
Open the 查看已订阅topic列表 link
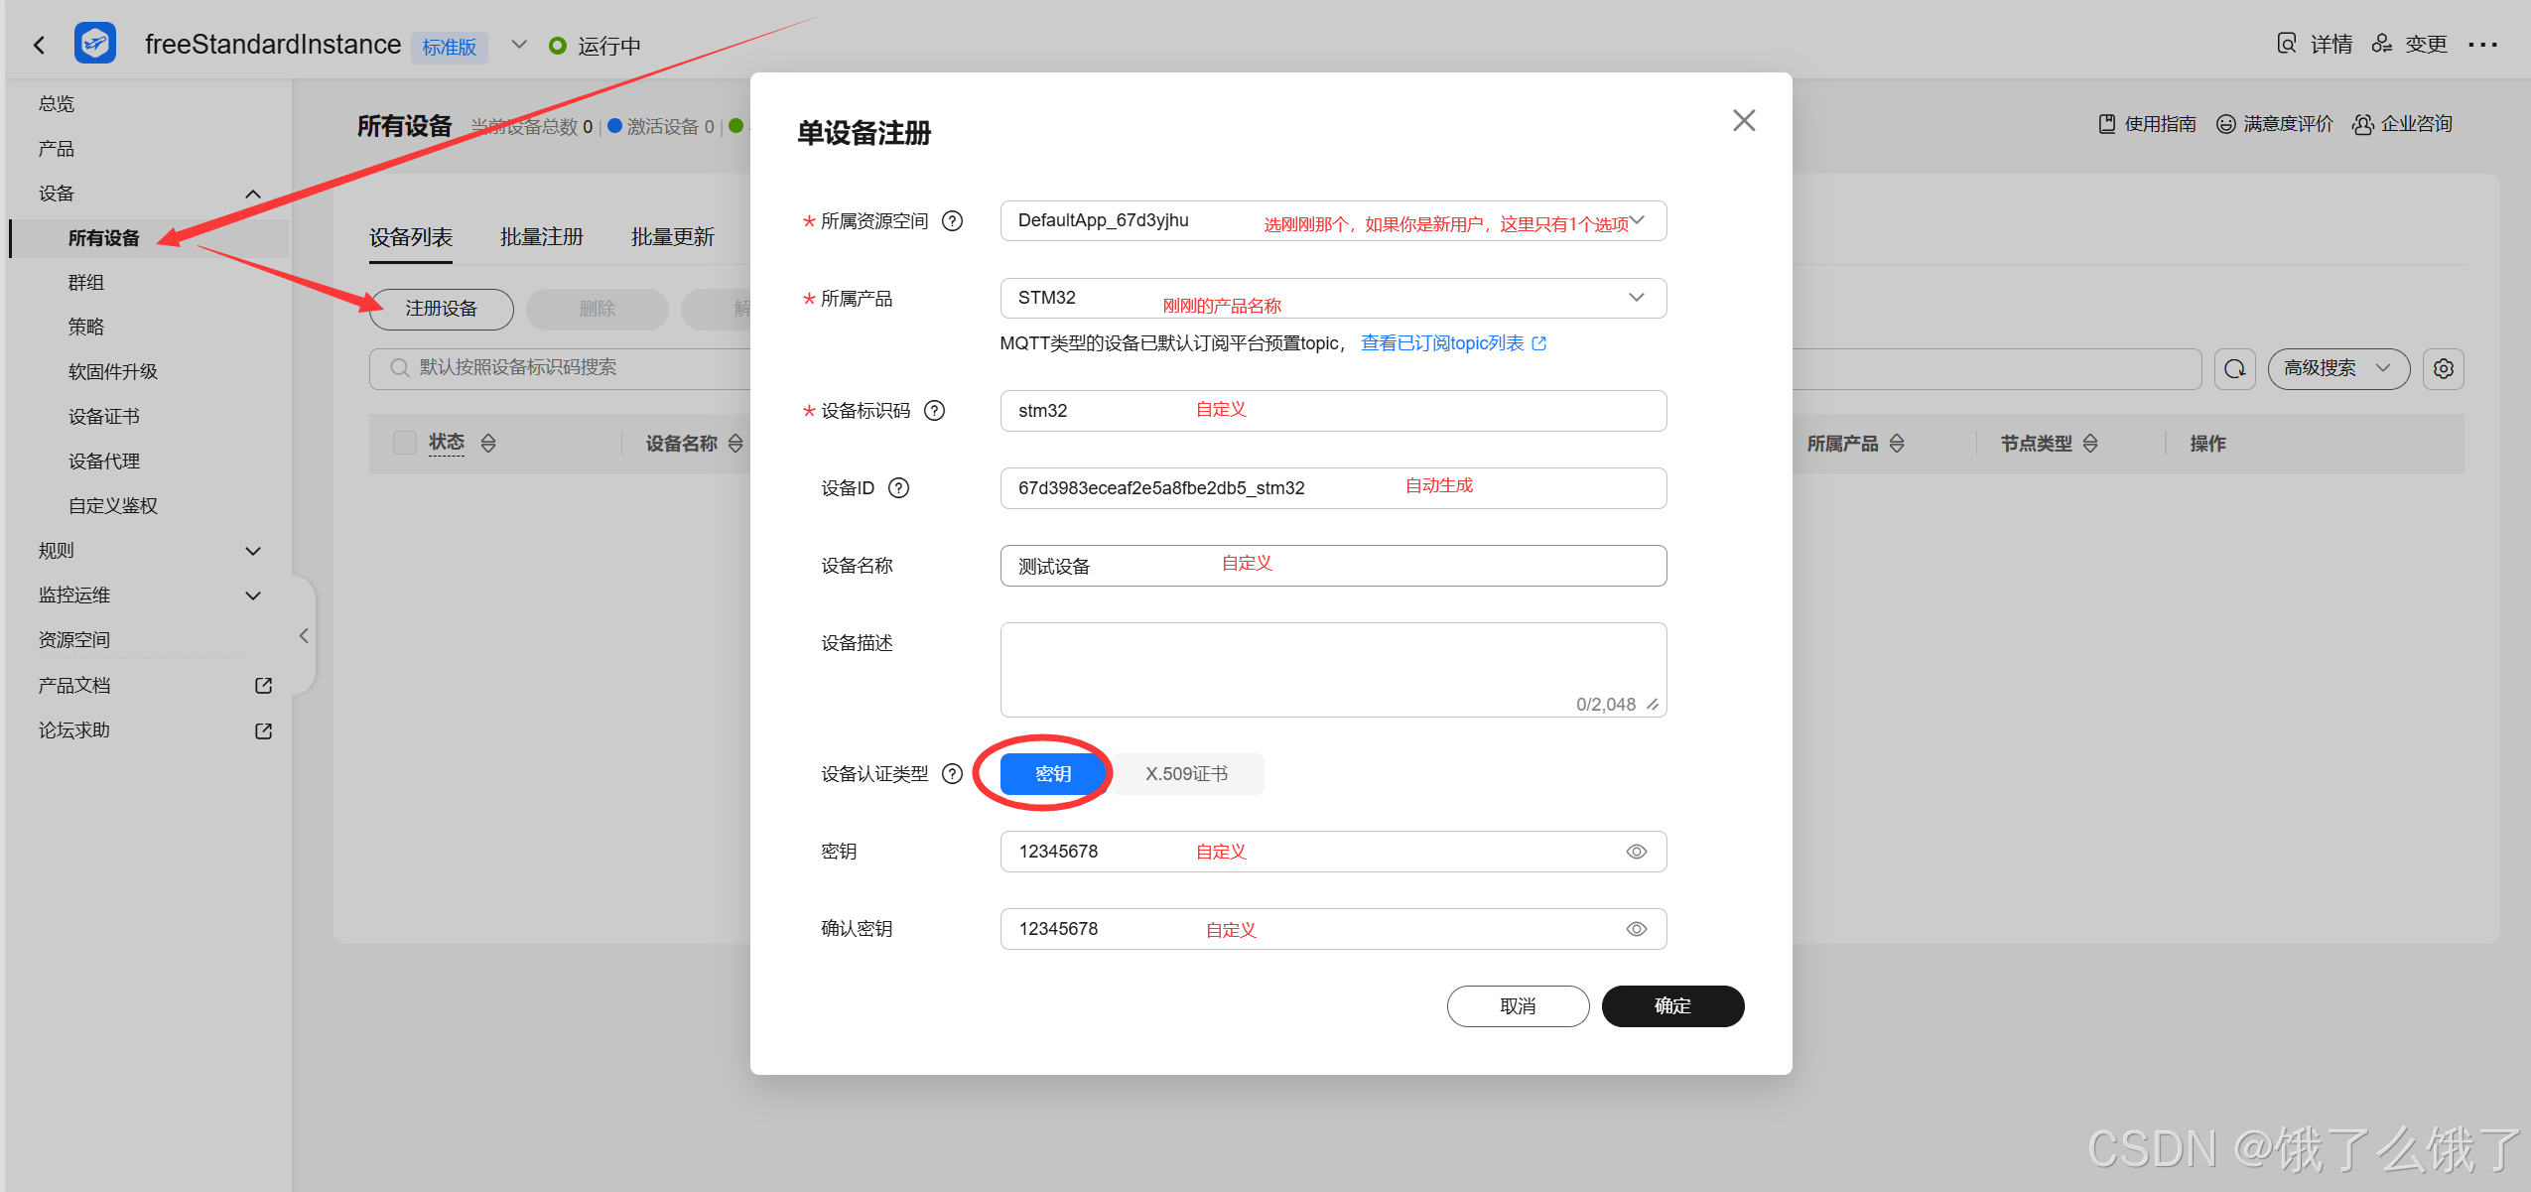pos(1442,343)
